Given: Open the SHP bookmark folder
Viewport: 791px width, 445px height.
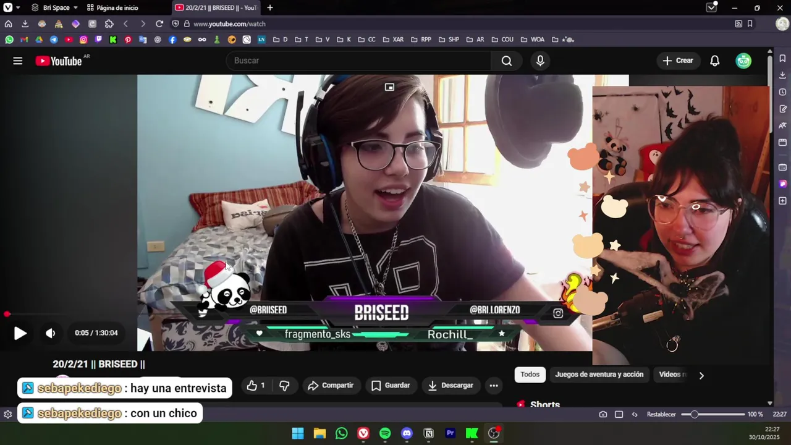Looking at the screenshot, I should pos(449,40).
